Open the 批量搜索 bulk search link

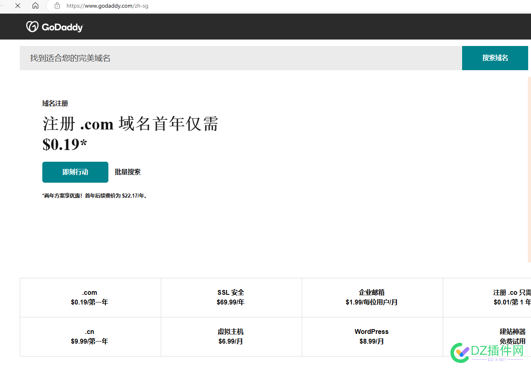pos(128,172)
